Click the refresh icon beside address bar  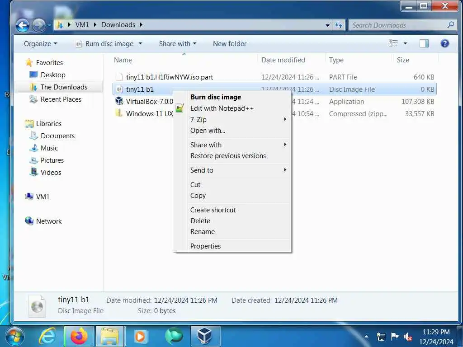(338, 25)
